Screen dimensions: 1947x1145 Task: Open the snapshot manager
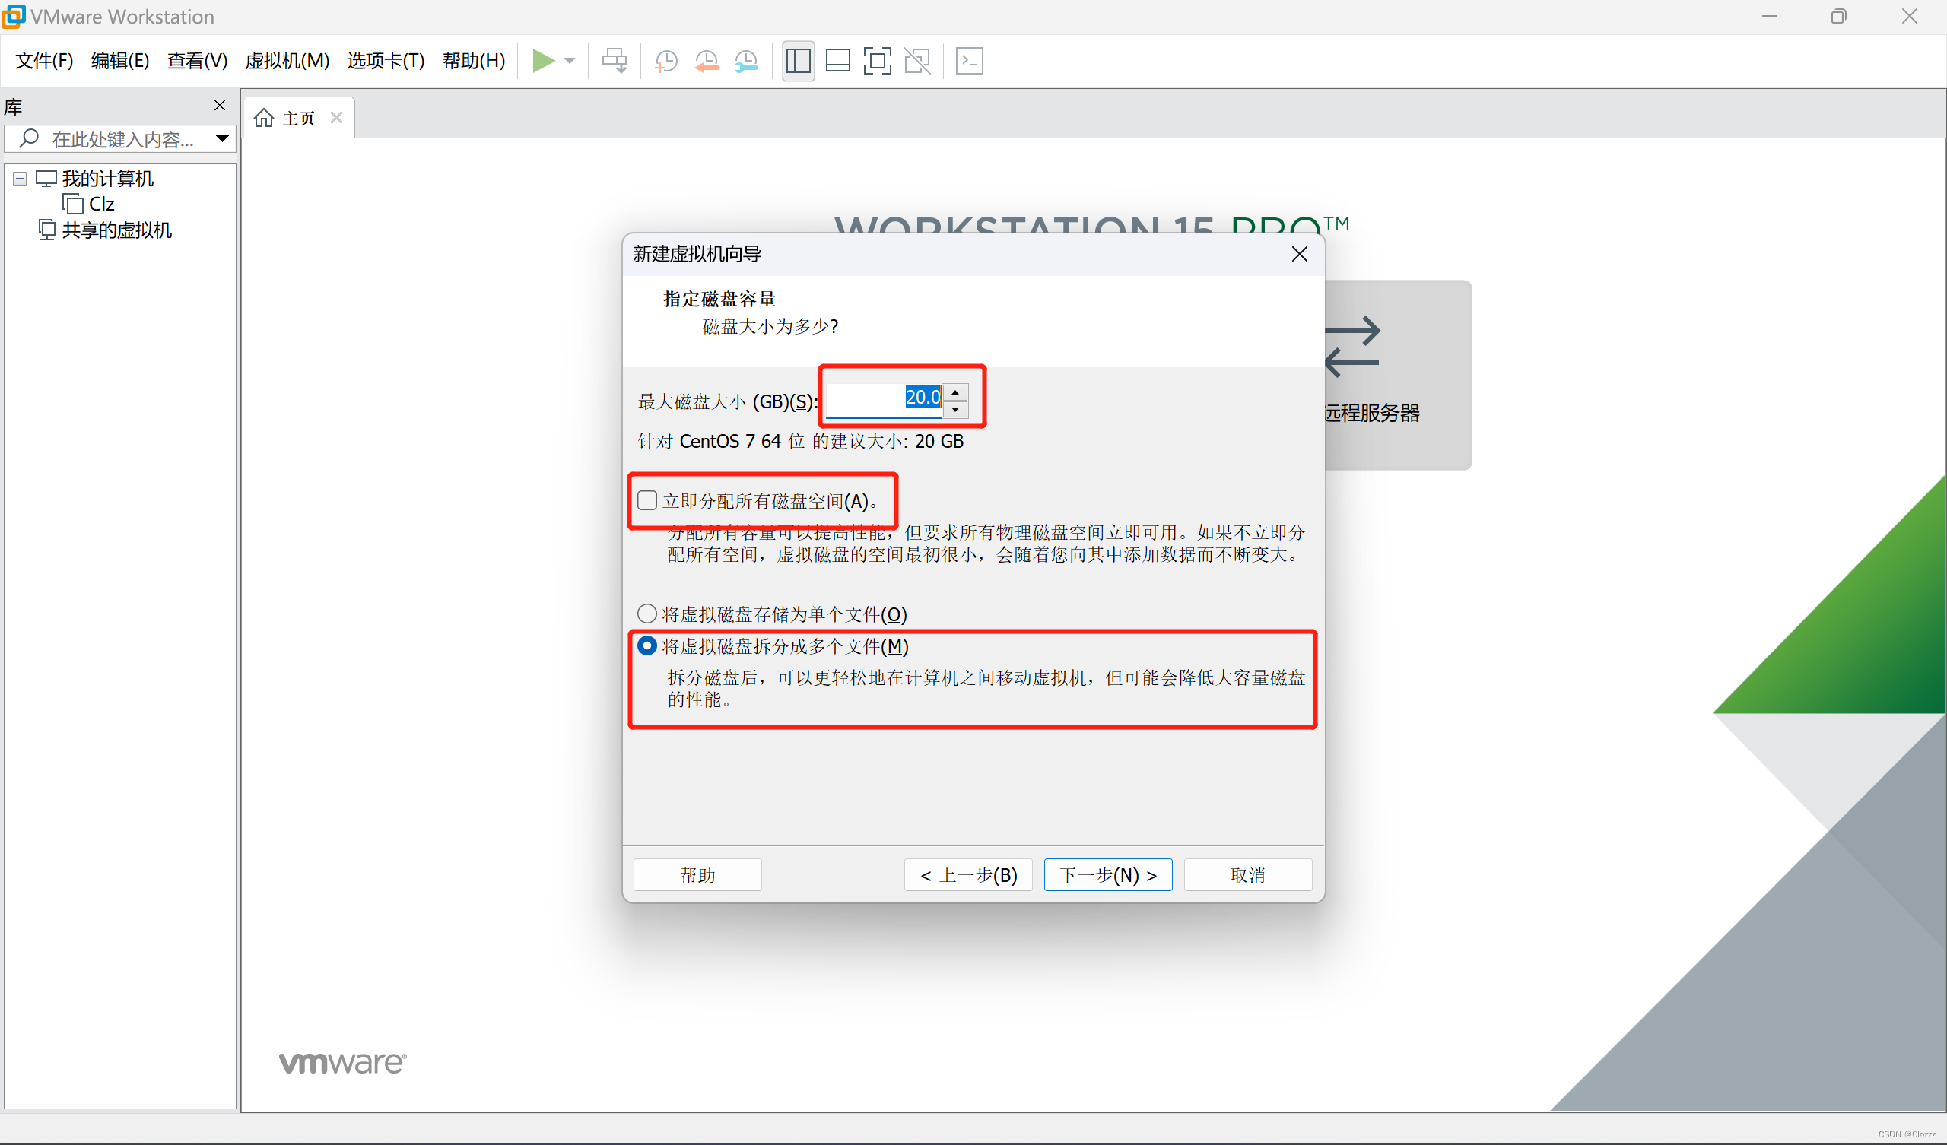746,61
